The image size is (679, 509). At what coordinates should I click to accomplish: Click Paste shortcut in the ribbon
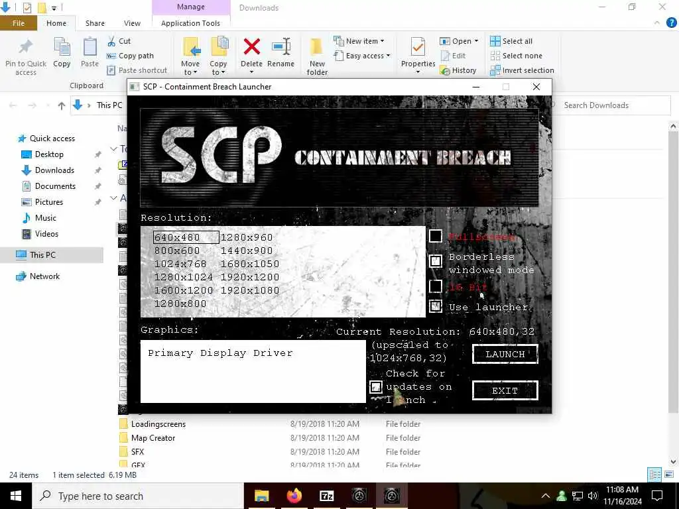pyautogui.click(x=137, y=70)
